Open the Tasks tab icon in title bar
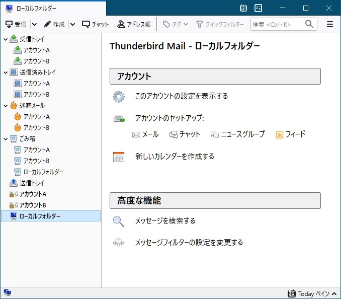Image resolution: width=341 pixels, height=299 pixels. (258, 8)
